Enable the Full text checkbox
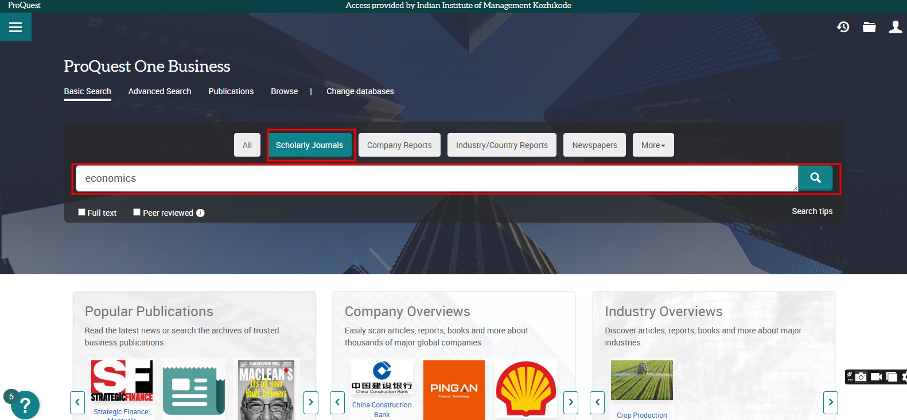Image resolution: width=907 pixels, height=420 pixels. 81,212
